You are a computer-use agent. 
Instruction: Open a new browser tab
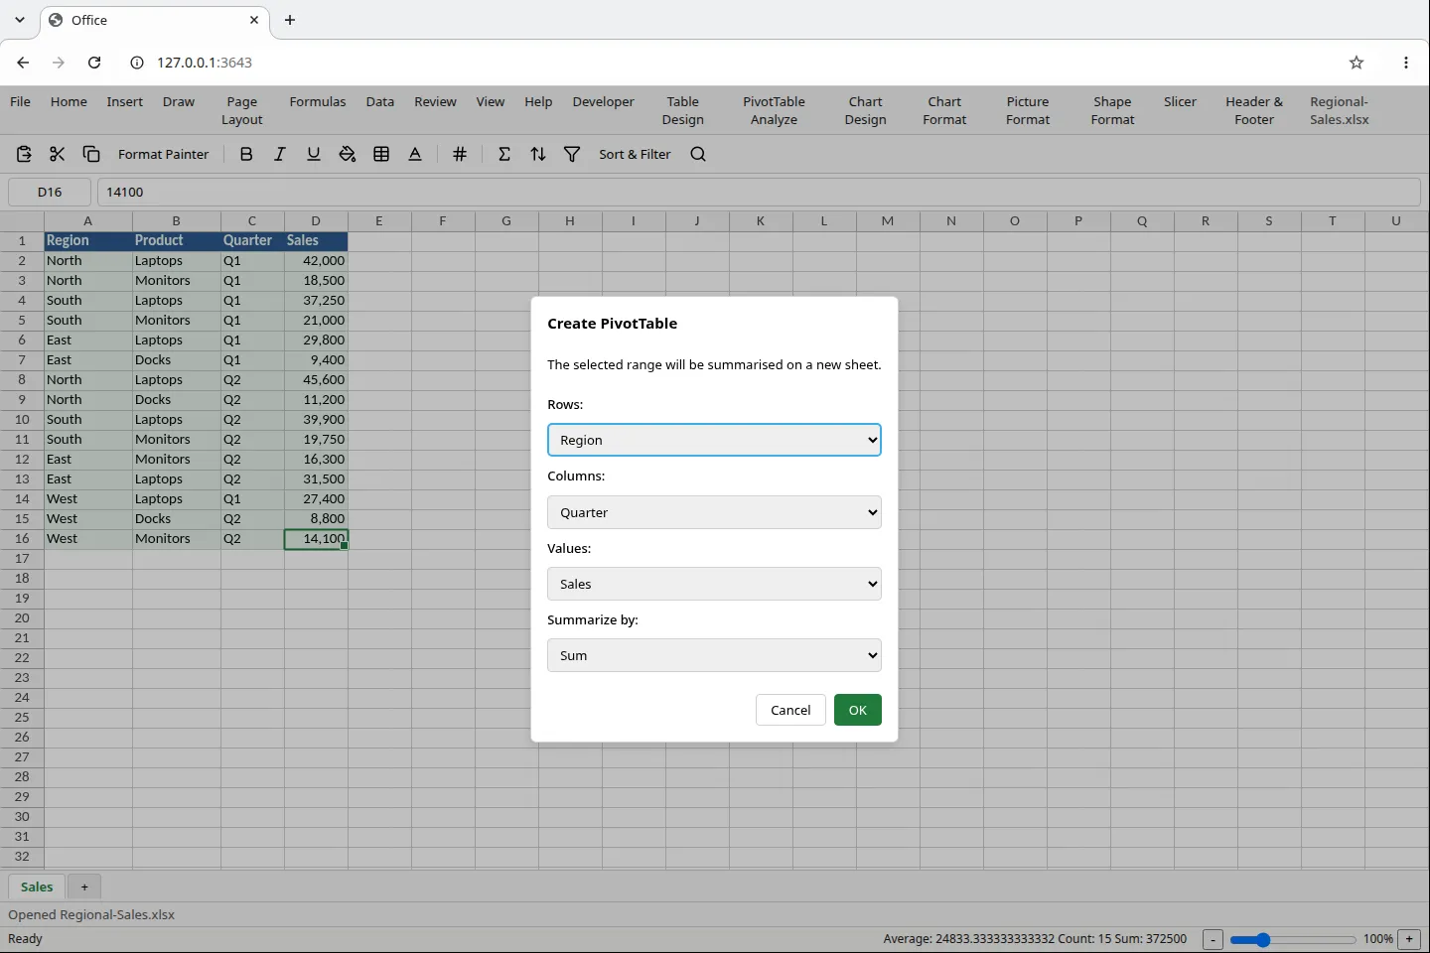tap(290, 20)
